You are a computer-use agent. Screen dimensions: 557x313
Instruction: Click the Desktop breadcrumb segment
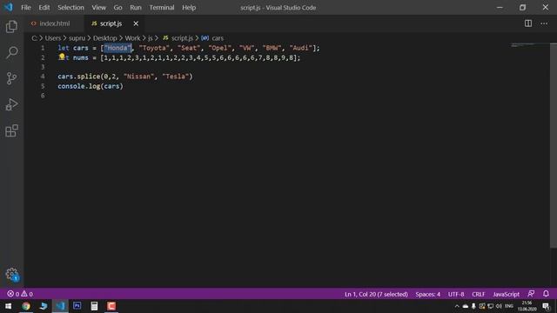(104, 38)
